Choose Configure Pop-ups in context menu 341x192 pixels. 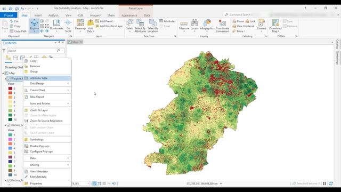47,151
